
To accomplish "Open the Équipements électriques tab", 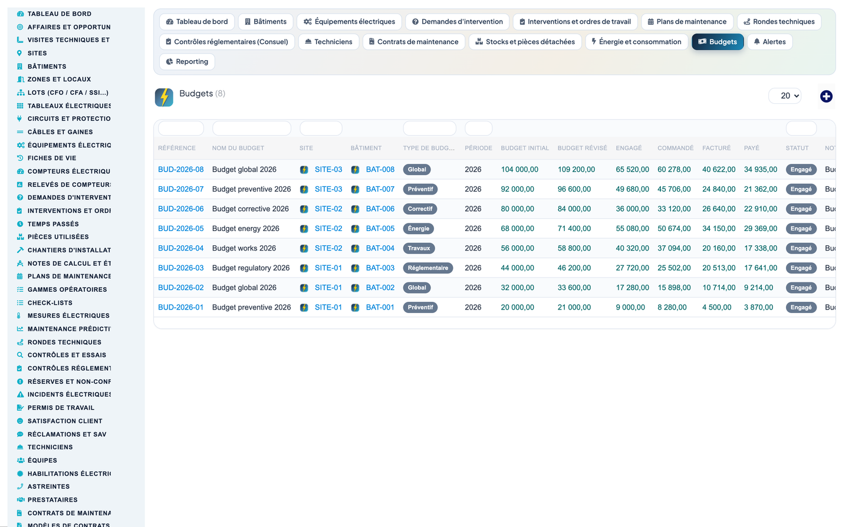I will pos(349,22).
